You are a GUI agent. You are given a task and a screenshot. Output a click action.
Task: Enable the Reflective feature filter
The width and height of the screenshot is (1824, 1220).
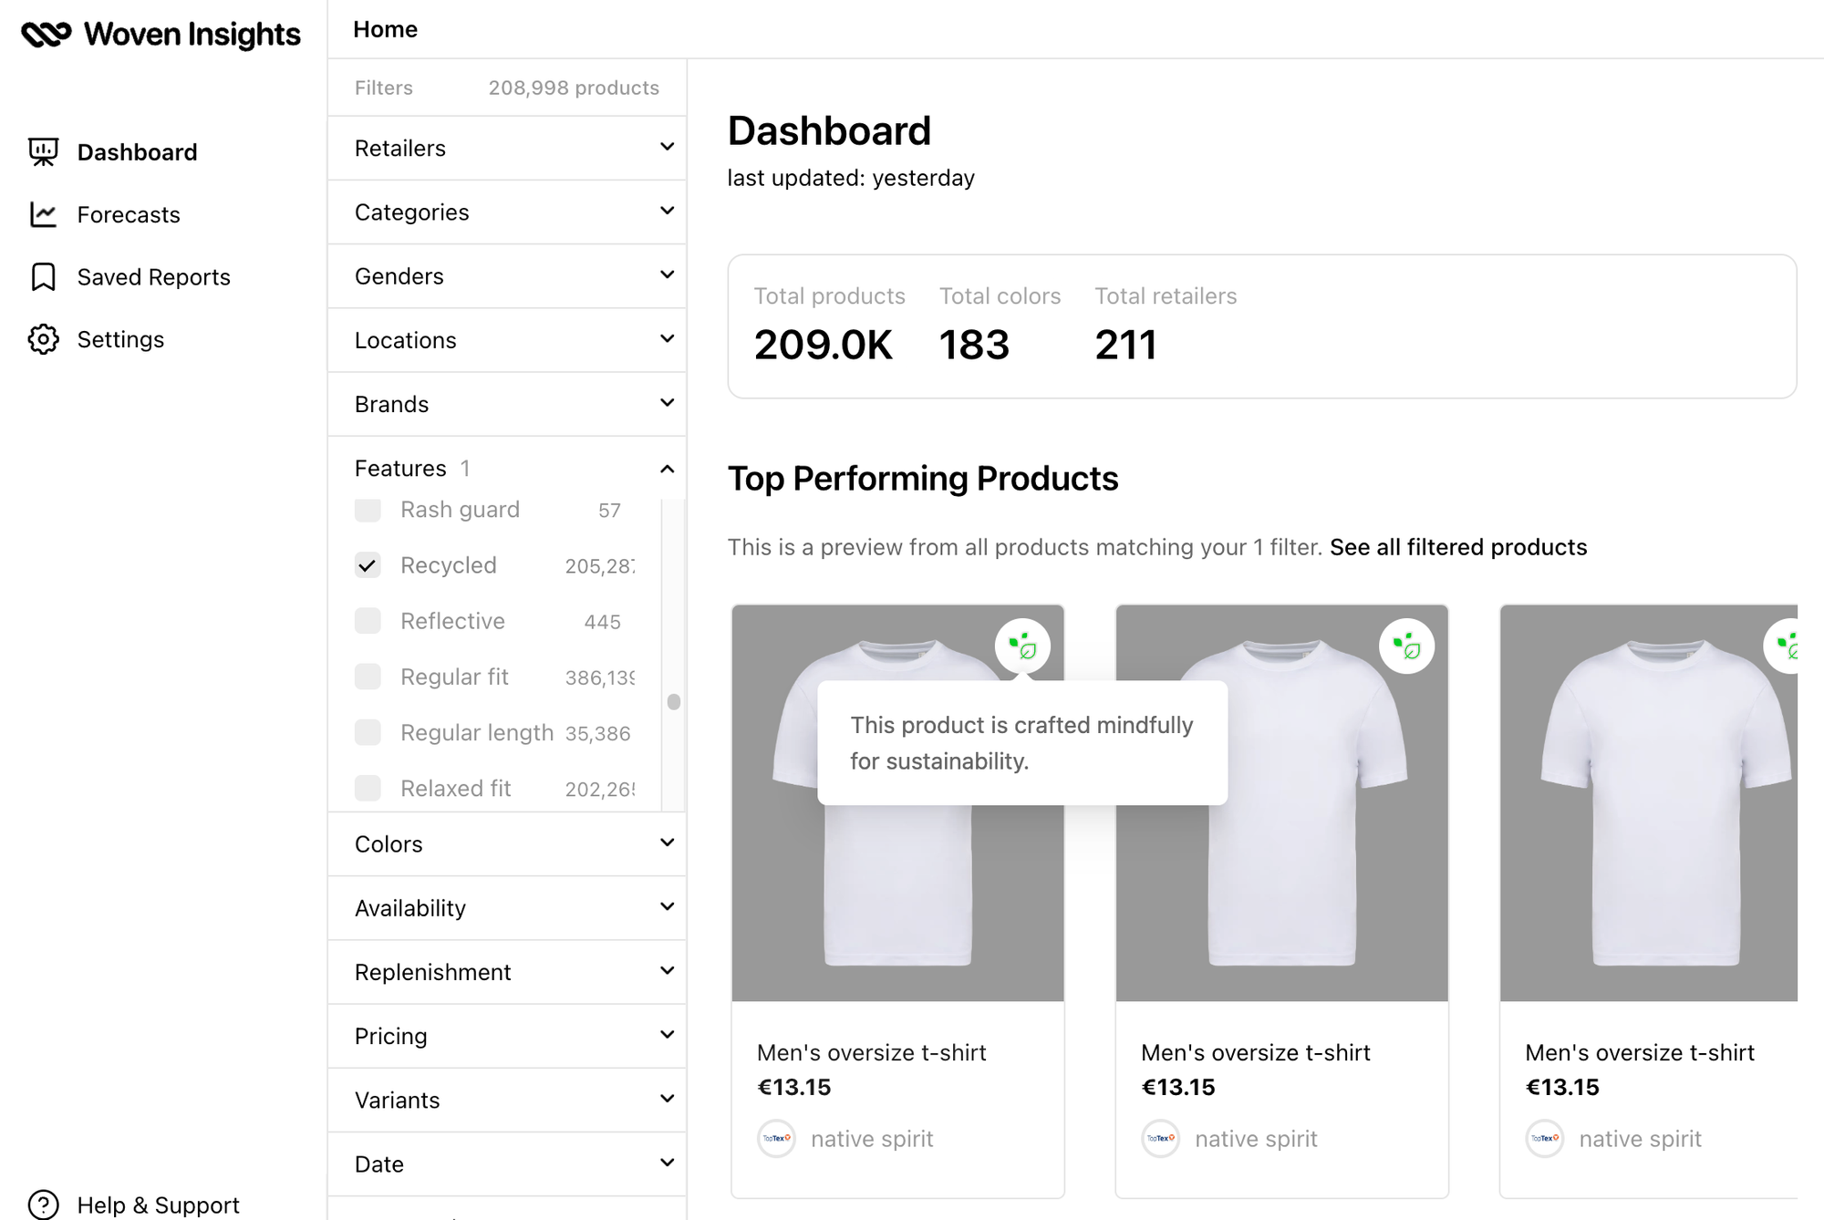pyautogui.click(x=368, y=621)
